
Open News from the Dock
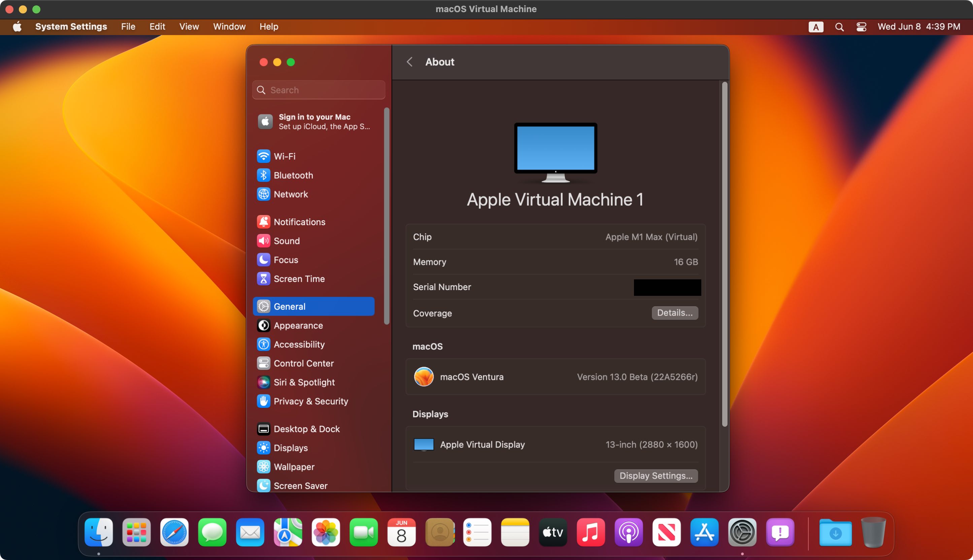[x=666, y=533]
